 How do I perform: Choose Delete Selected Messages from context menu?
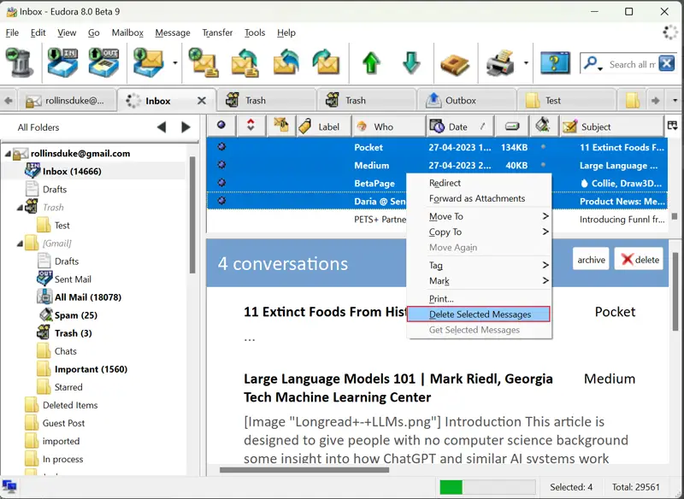479,314
